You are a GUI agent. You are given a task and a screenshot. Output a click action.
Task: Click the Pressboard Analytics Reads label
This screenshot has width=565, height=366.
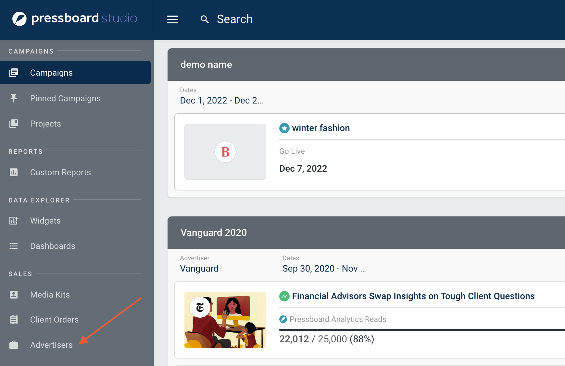(338, 319)
